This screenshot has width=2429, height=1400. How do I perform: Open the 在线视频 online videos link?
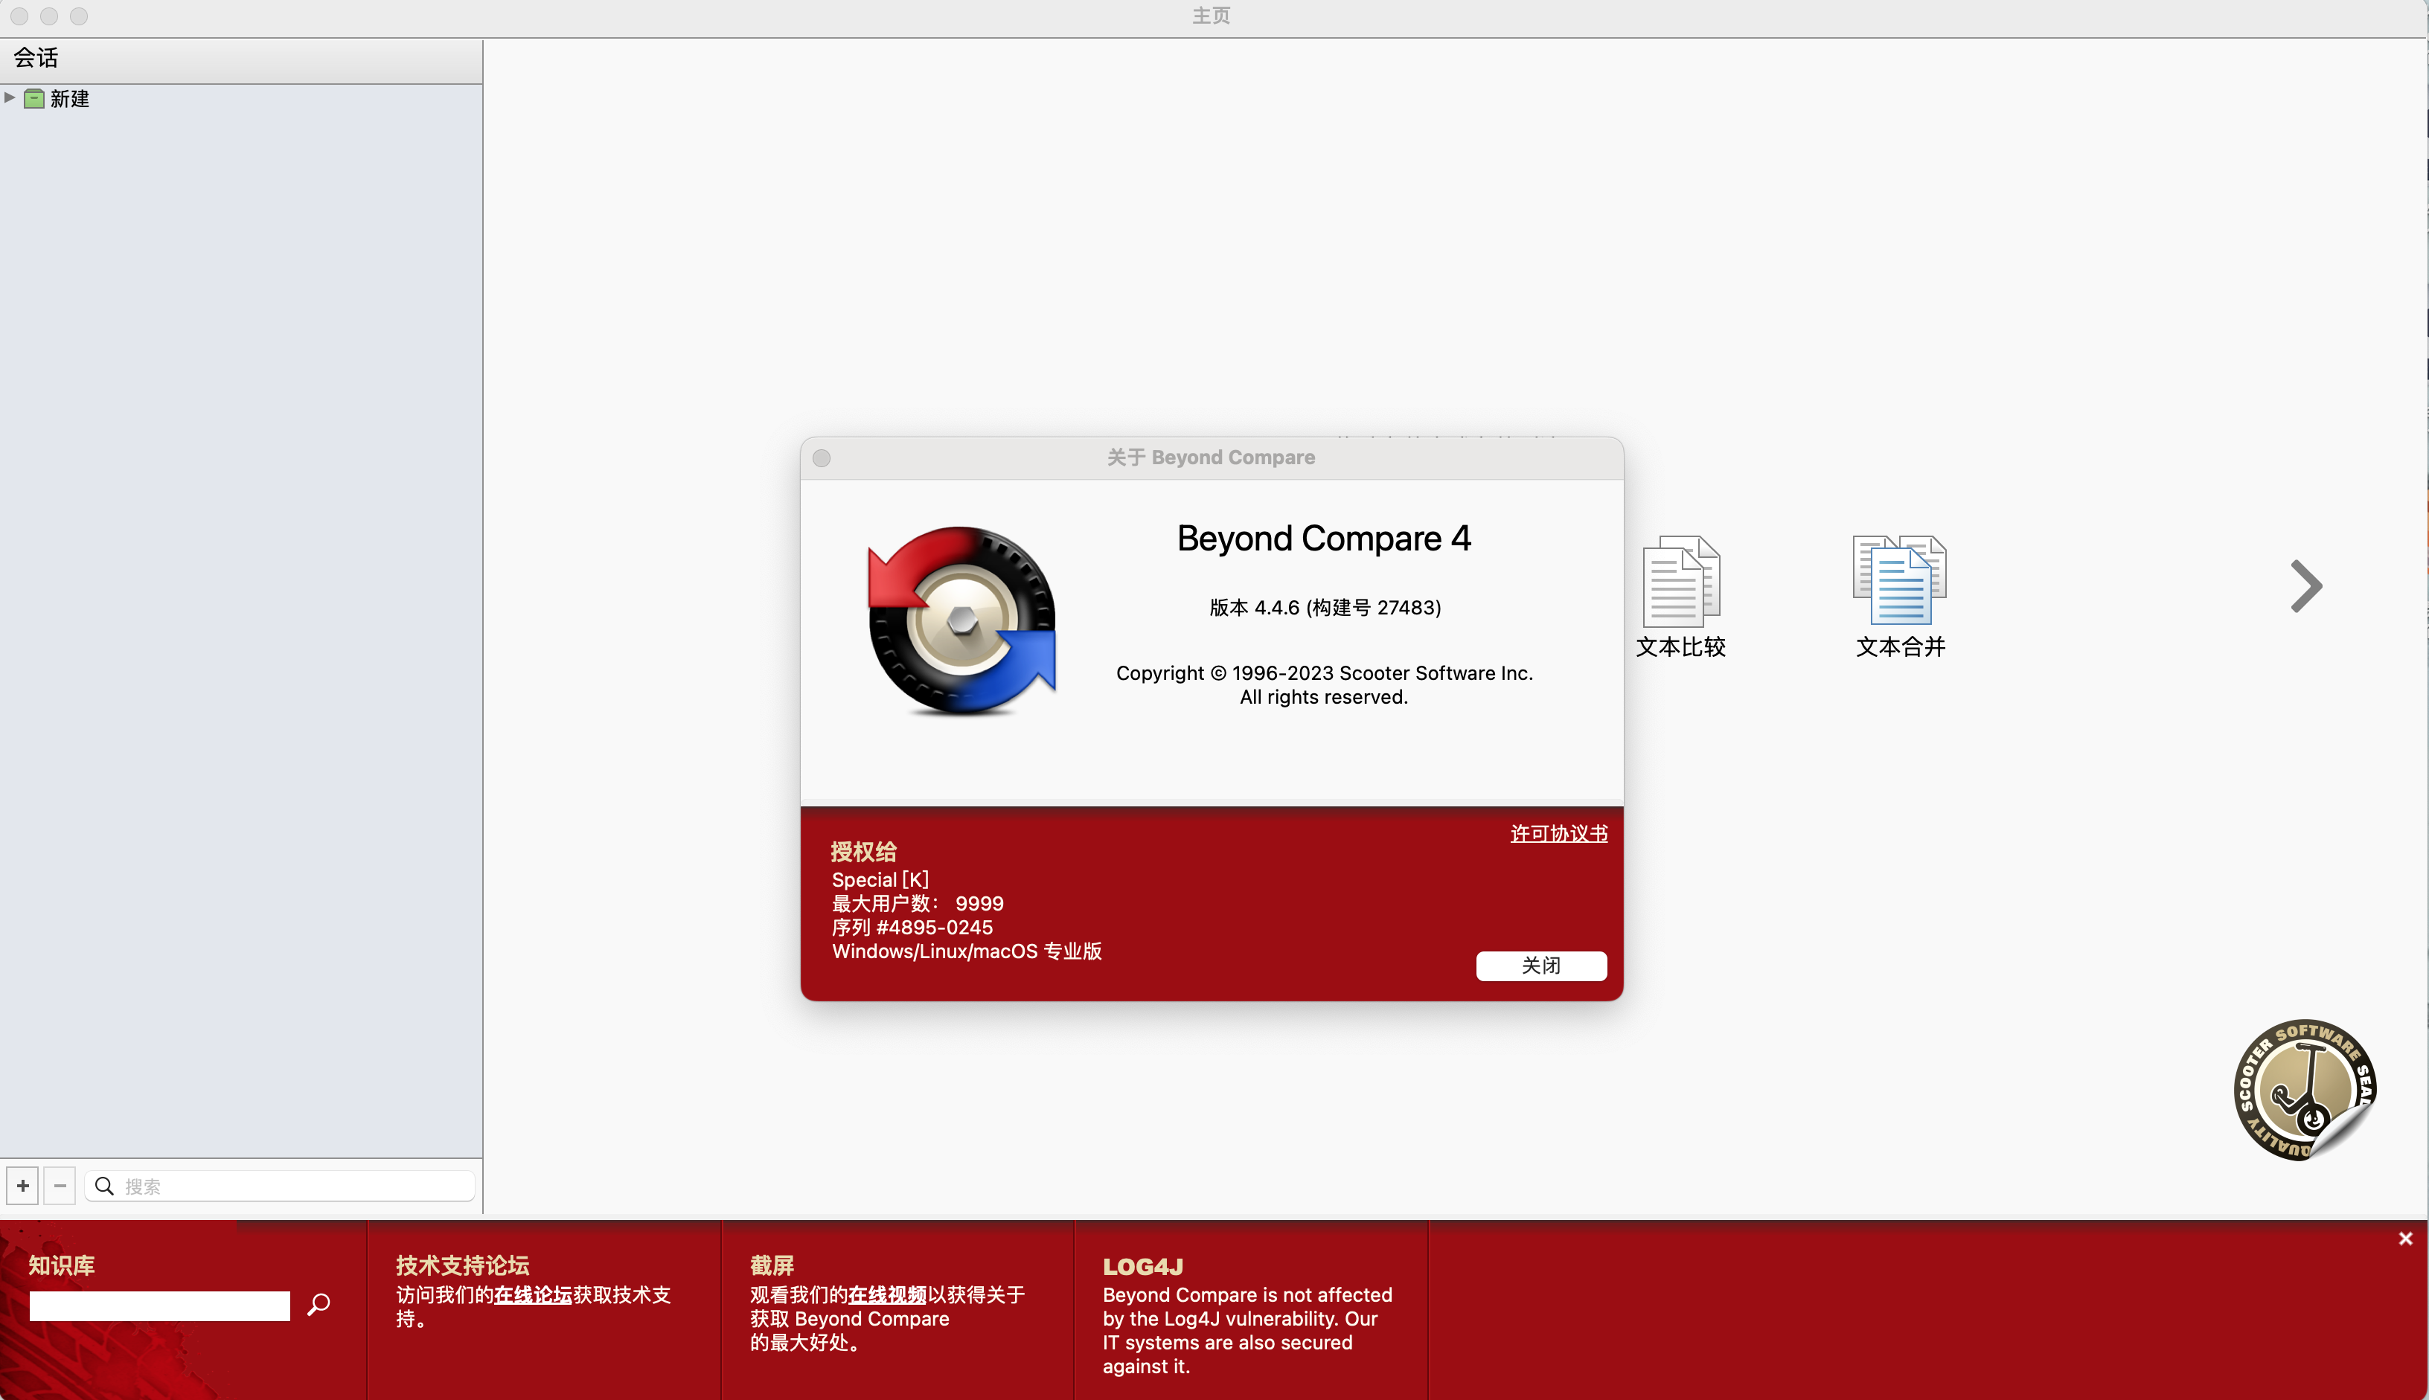click(886, 1295)
